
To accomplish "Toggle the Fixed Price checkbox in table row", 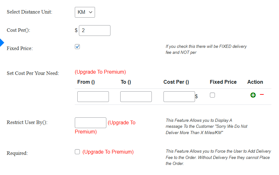I will point(212,95).
